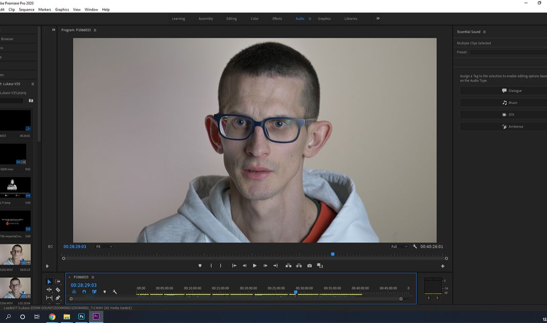Switch to the Graphics workspace tab
Image resolution: width=547 pixels, height=323 pixels.
coord(324,18)
